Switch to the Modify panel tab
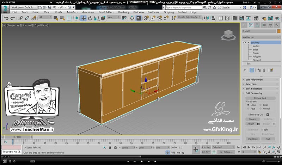282x165 pixels. 251,25
